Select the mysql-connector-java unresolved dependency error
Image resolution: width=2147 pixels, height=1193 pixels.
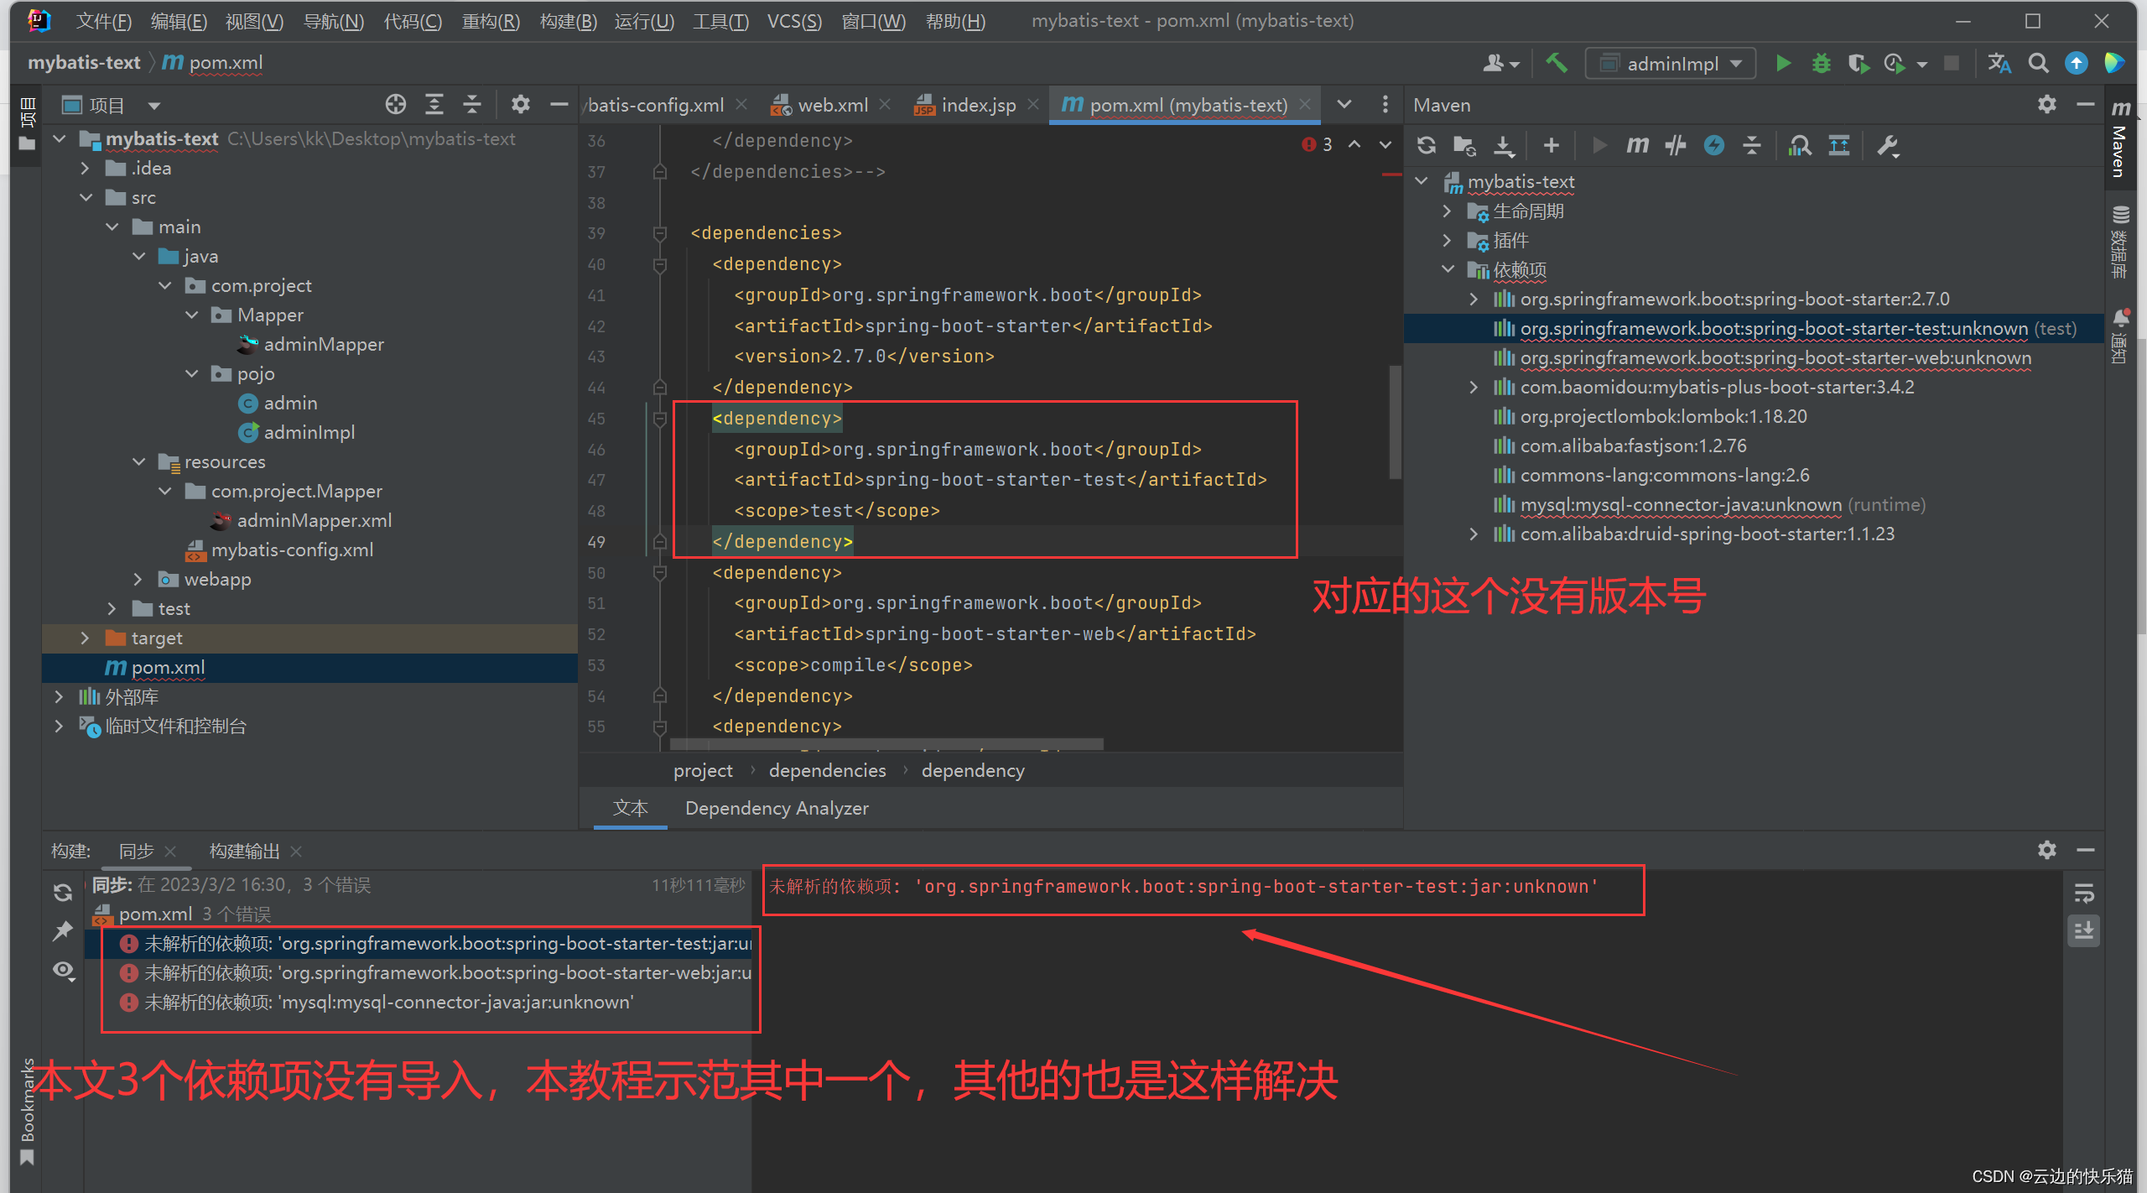388,1003
